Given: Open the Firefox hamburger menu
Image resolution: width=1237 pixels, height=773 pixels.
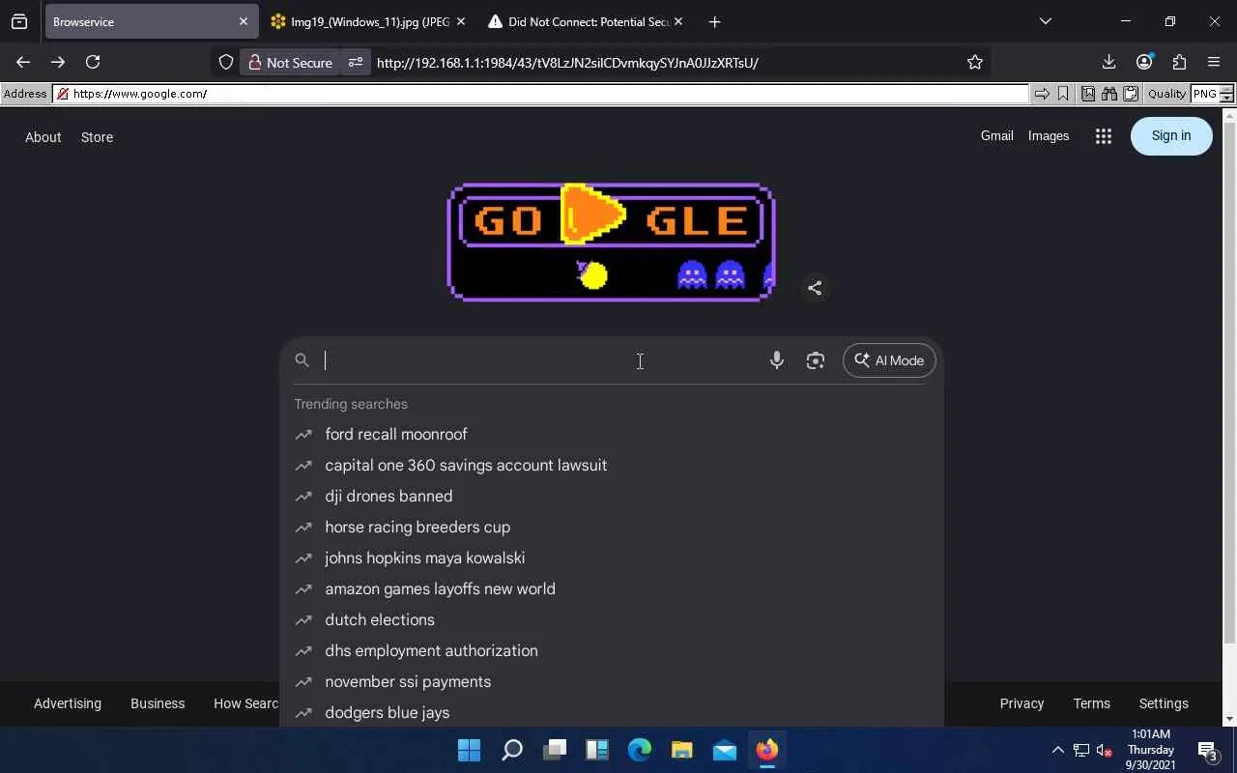Looking at the screenshot, I should coord(1214,62).
